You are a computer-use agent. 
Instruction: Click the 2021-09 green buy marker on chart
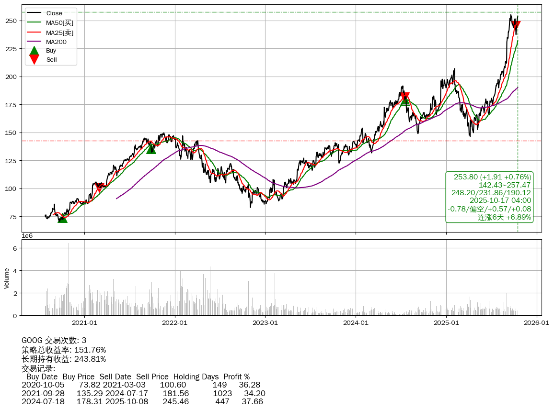(151, 149)
